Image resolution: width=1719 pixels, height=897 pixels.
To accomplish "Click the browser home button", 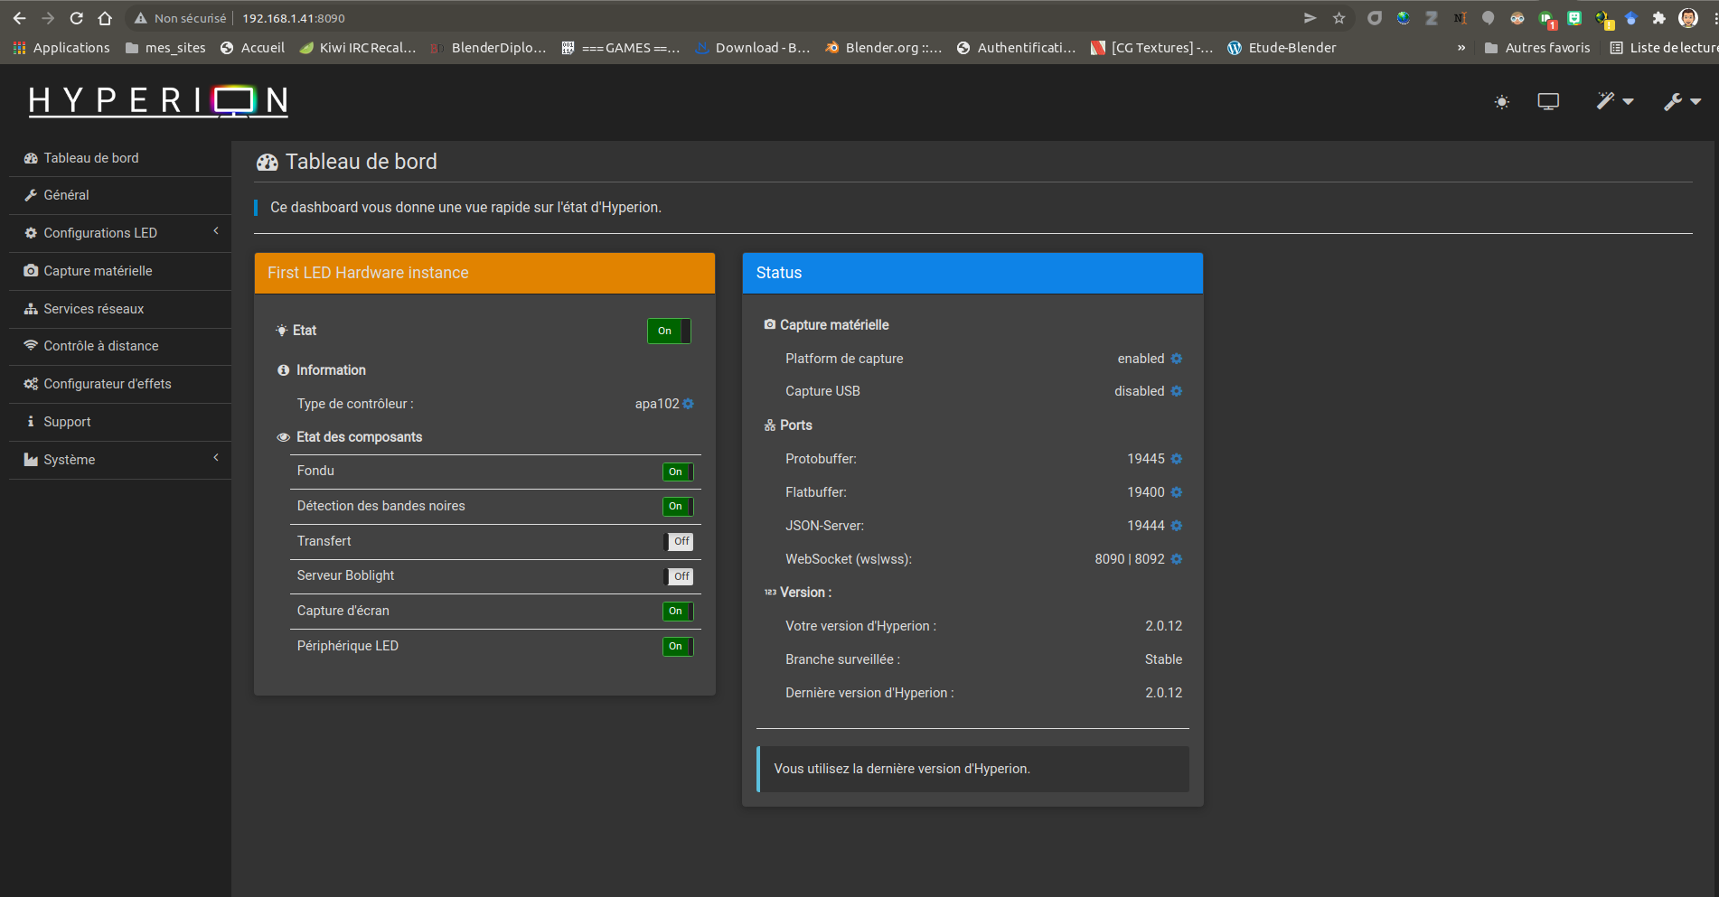I will click(105, 18).
